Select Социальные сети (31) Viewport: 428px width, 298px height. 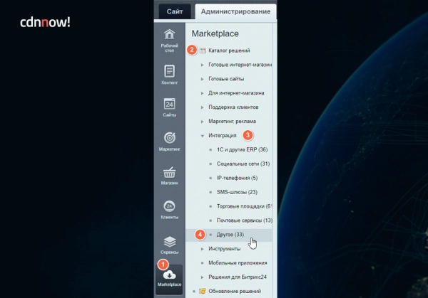[243, 164]
